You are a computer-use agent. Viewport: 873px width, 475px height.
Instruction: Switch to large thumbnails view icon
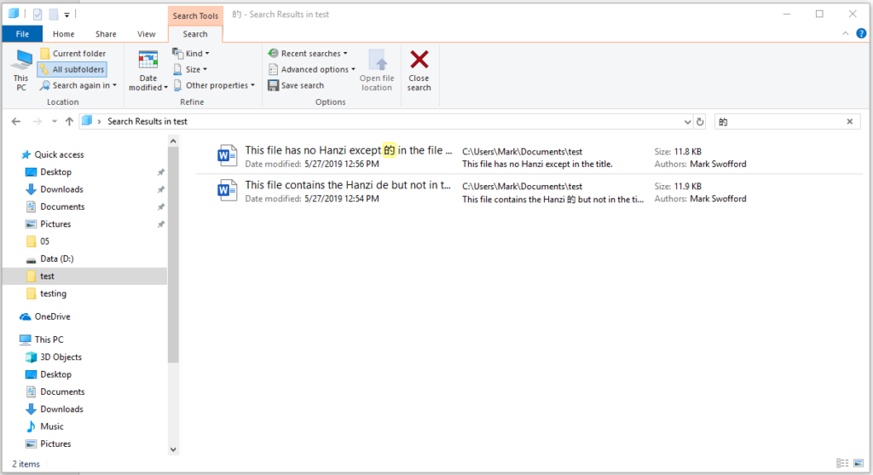tap(859, 463)
